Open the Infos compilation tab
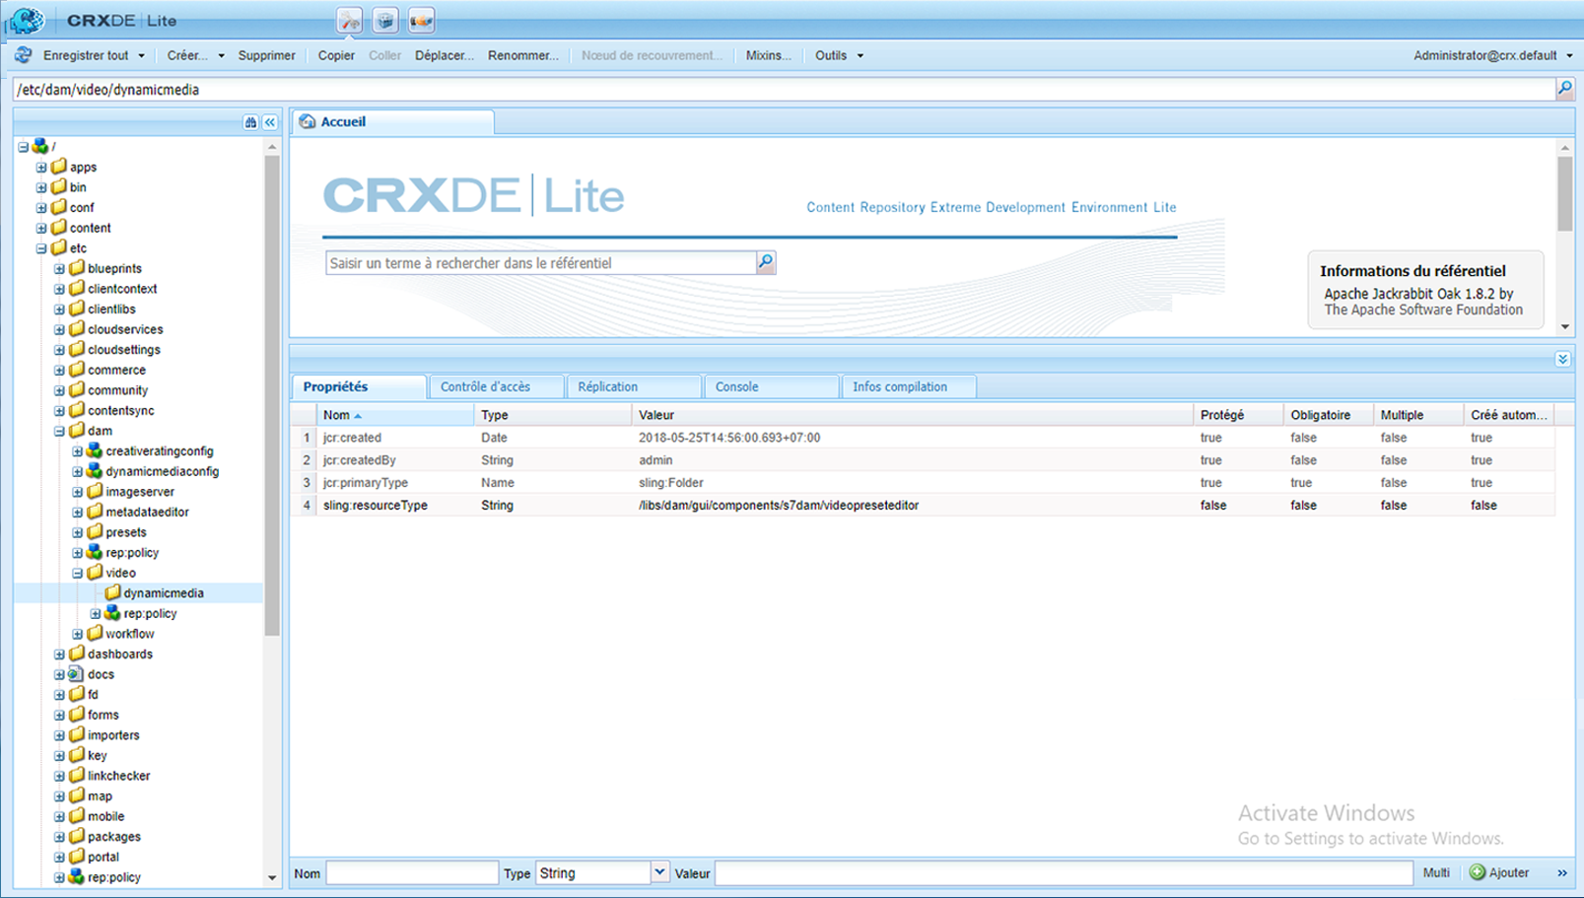This screenshot has width=1584, height=898. (x=909, y=386)
